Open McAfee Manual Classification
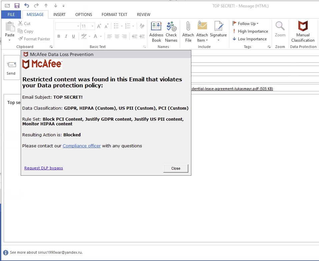The width and height of the screenshot is (319, 261). coord(303,32)
